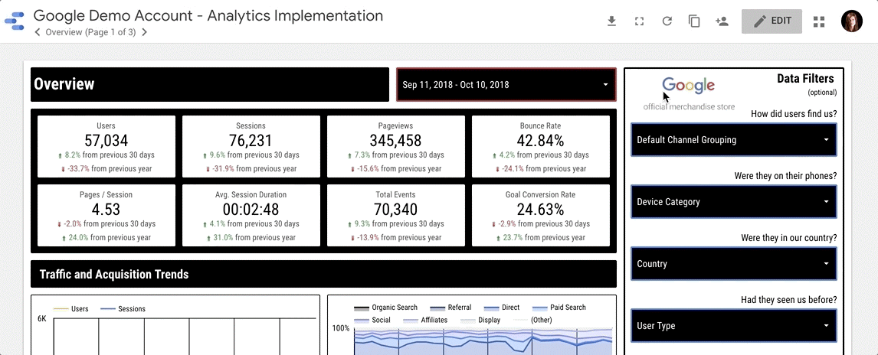Click 'How did users find us?' label
Viewport: 878px width, 355px height.
[x=794, y=114]
